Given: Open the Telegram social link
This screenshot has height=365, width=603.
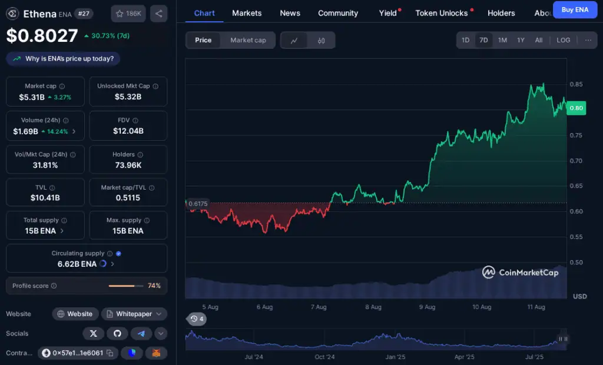Looking at the screenshot, I should click(141, 333).
